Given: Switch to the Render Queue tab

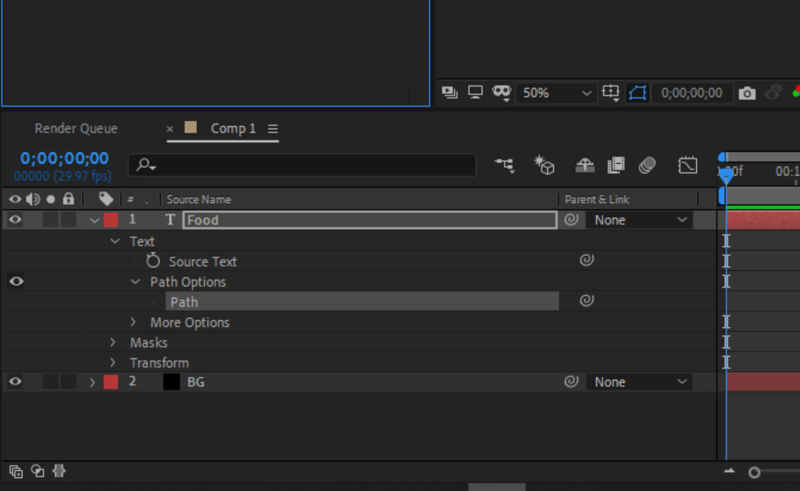Looking at the screenshot, I should (x=76, y=129).
